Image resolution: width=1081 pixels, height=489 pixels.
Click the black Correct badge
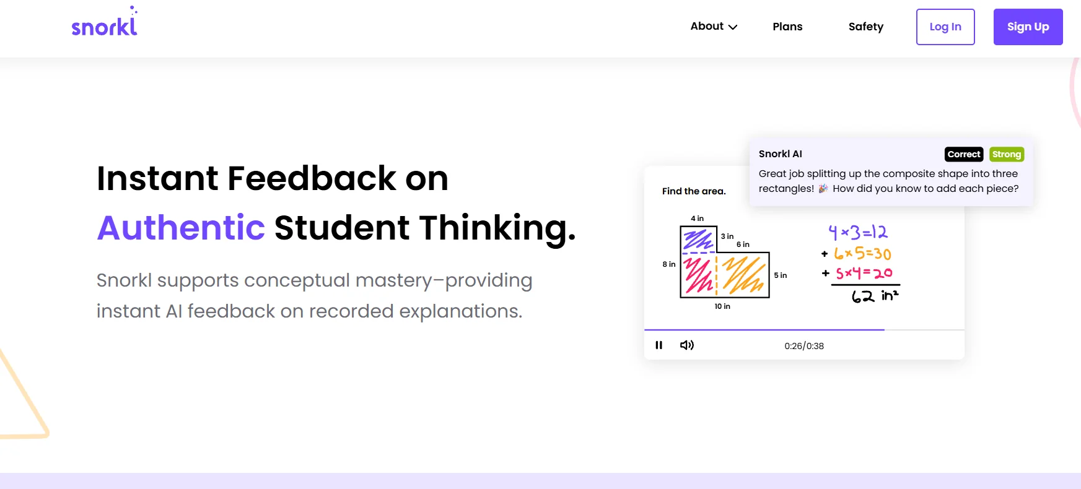pyautogui.click(x=963, y=154)
